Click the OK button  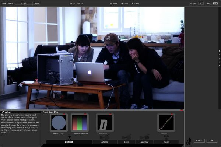click(212, 141)
